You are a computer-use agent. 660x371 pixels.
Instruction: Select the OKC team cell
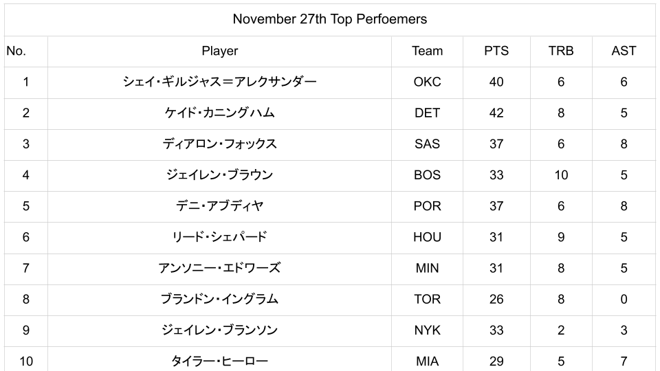tap(427, 82)
